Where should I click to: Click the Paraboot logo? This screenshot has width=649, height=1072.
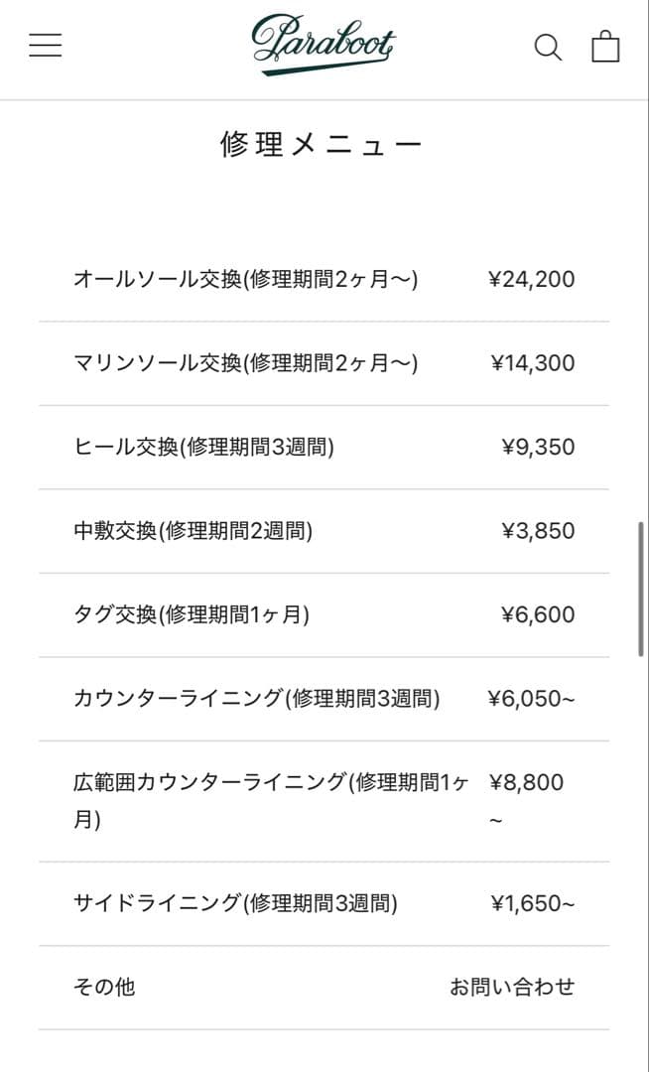tap(324, 44)
